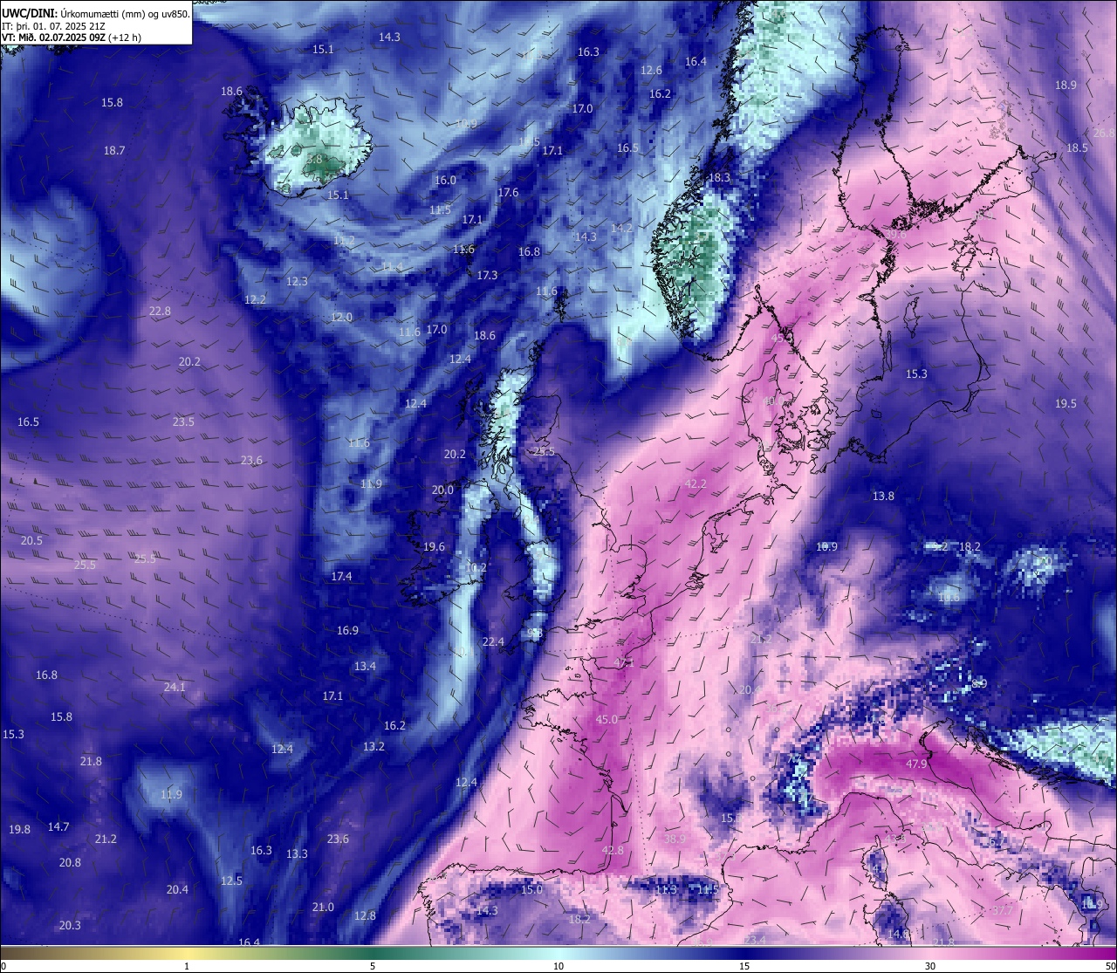Image resolution: width=1117 pixels, height=973 pixels.
Task: Click the color scale bar along the bottom
Action: (x=558, y=953)
